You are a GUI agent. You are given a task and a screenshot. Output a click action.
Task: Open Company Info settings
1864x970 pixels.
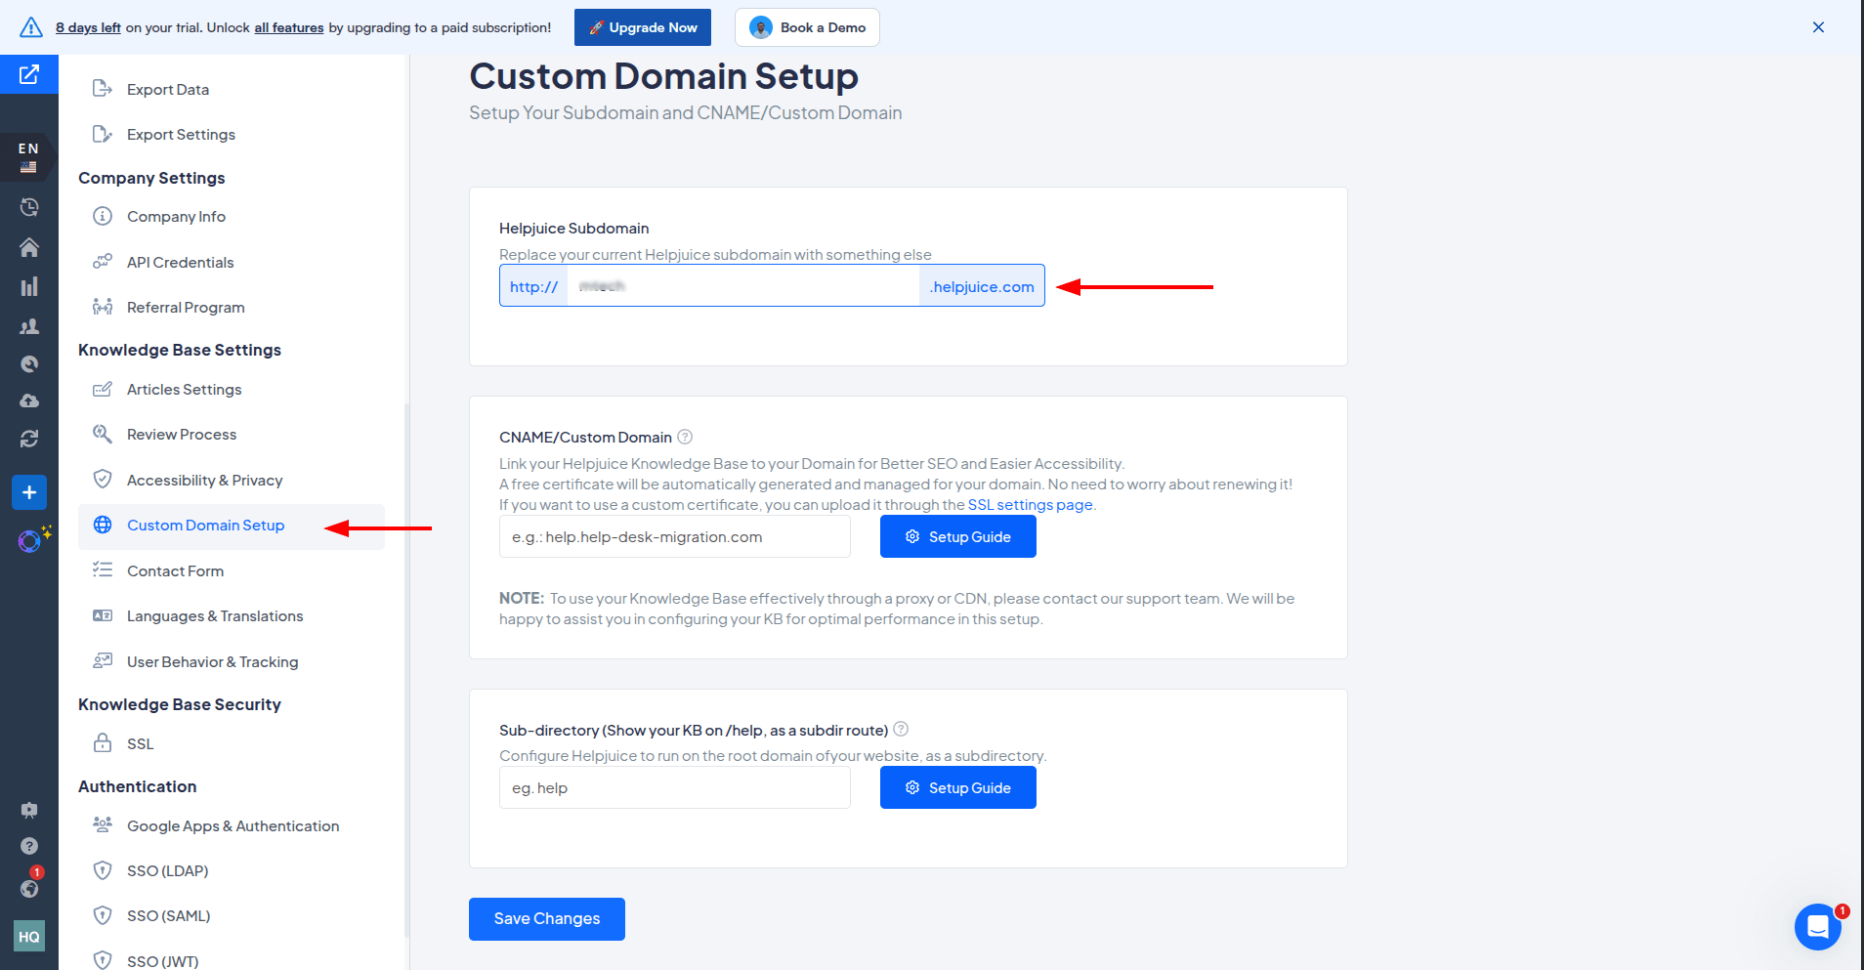(232, 216)
